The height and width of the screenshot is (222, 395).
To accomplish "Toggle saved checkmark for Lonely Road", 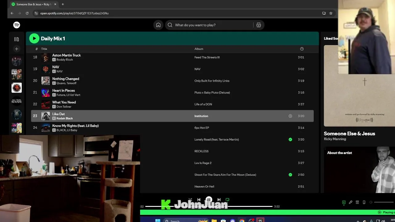I will coord(290,139).
